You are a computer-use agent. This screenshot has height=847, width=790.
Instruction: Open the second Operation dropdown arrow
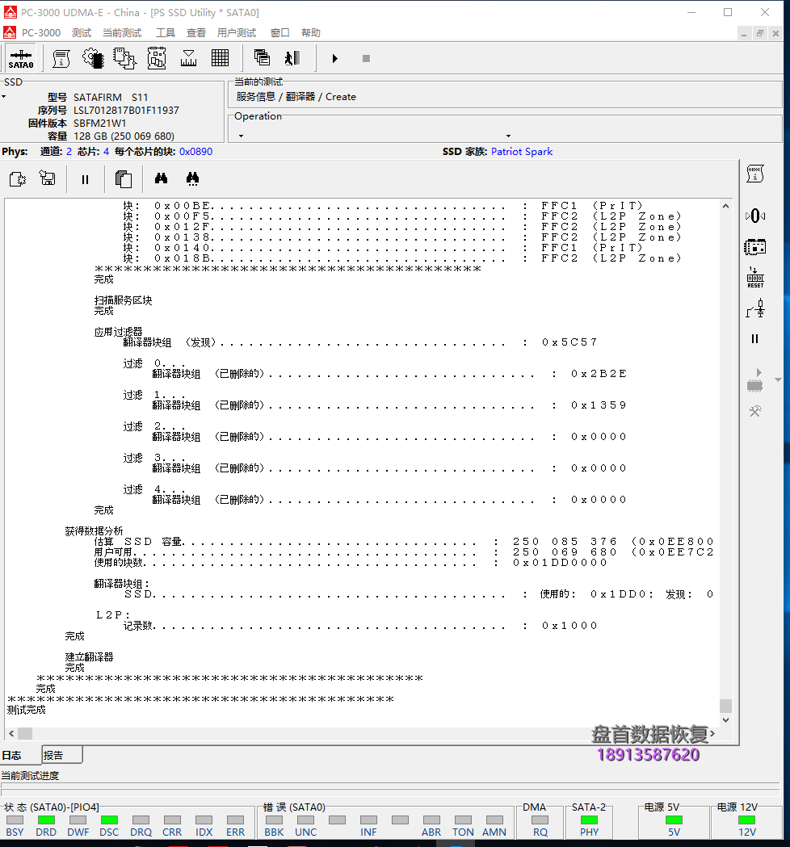pos(508,136)
